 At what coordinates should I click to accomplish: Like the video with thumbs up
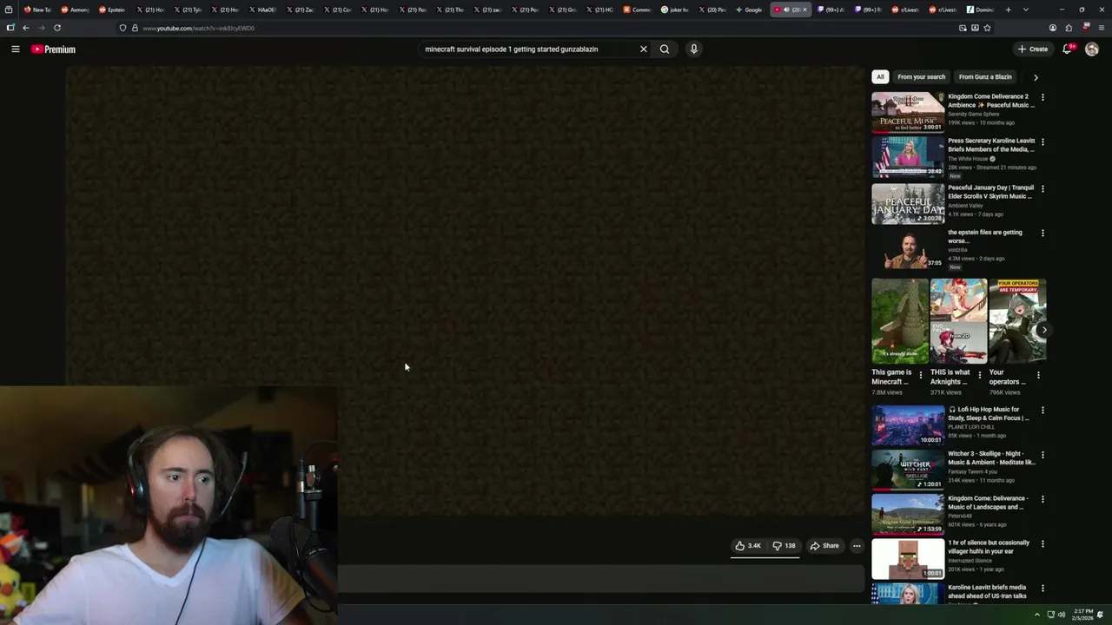click(x=748, y=546)
